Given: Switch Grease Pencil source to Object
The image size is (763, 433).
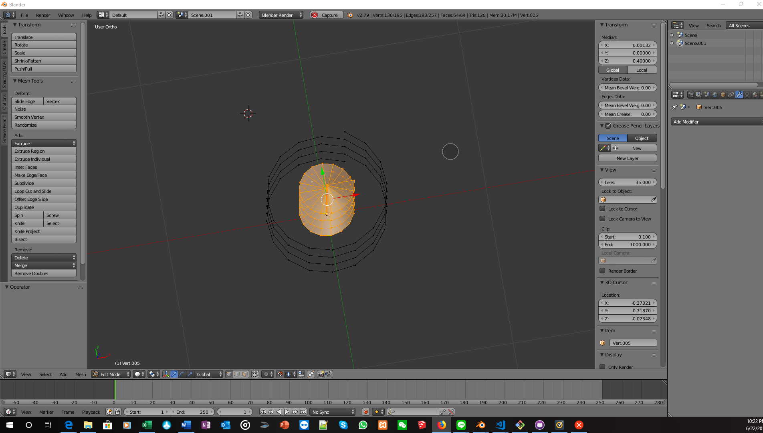Looking at the screenshot, I should coord(642,138).
